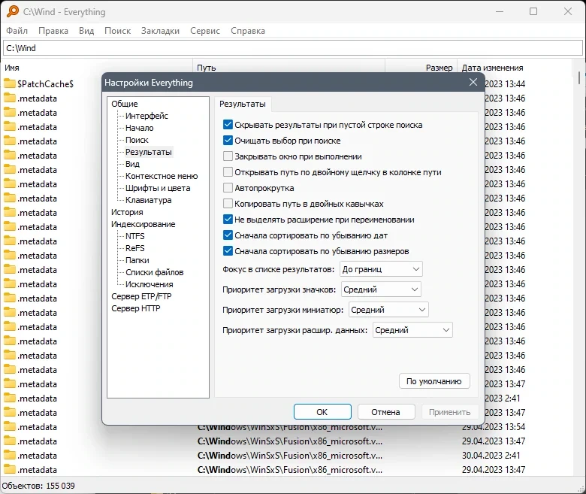Image resolution: width=586 pixels, height=494 pixels.
Task: Click По умолчанию button
Action: (434, 381)
